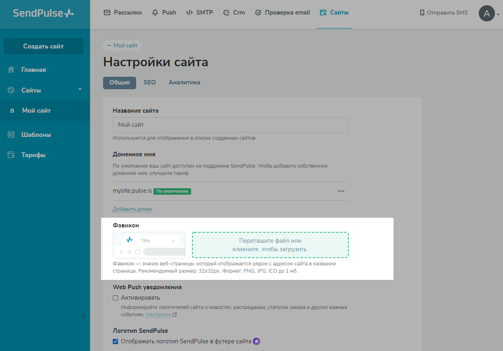Screen dimensions: 503x351
Task: Open SMTP via the code icon
Action: (x=189, y=12)
